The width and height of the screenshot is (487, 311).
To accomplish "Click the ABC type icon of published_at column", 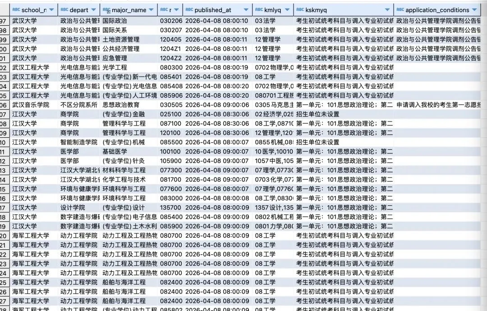I will click(189, 9).
